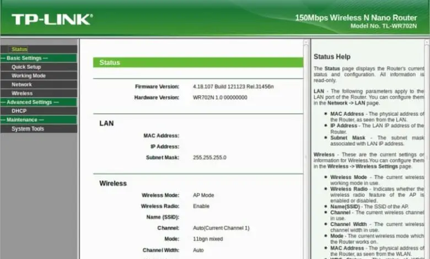
Task: Click the LAN MAC Address label
Action: [161, 136]
